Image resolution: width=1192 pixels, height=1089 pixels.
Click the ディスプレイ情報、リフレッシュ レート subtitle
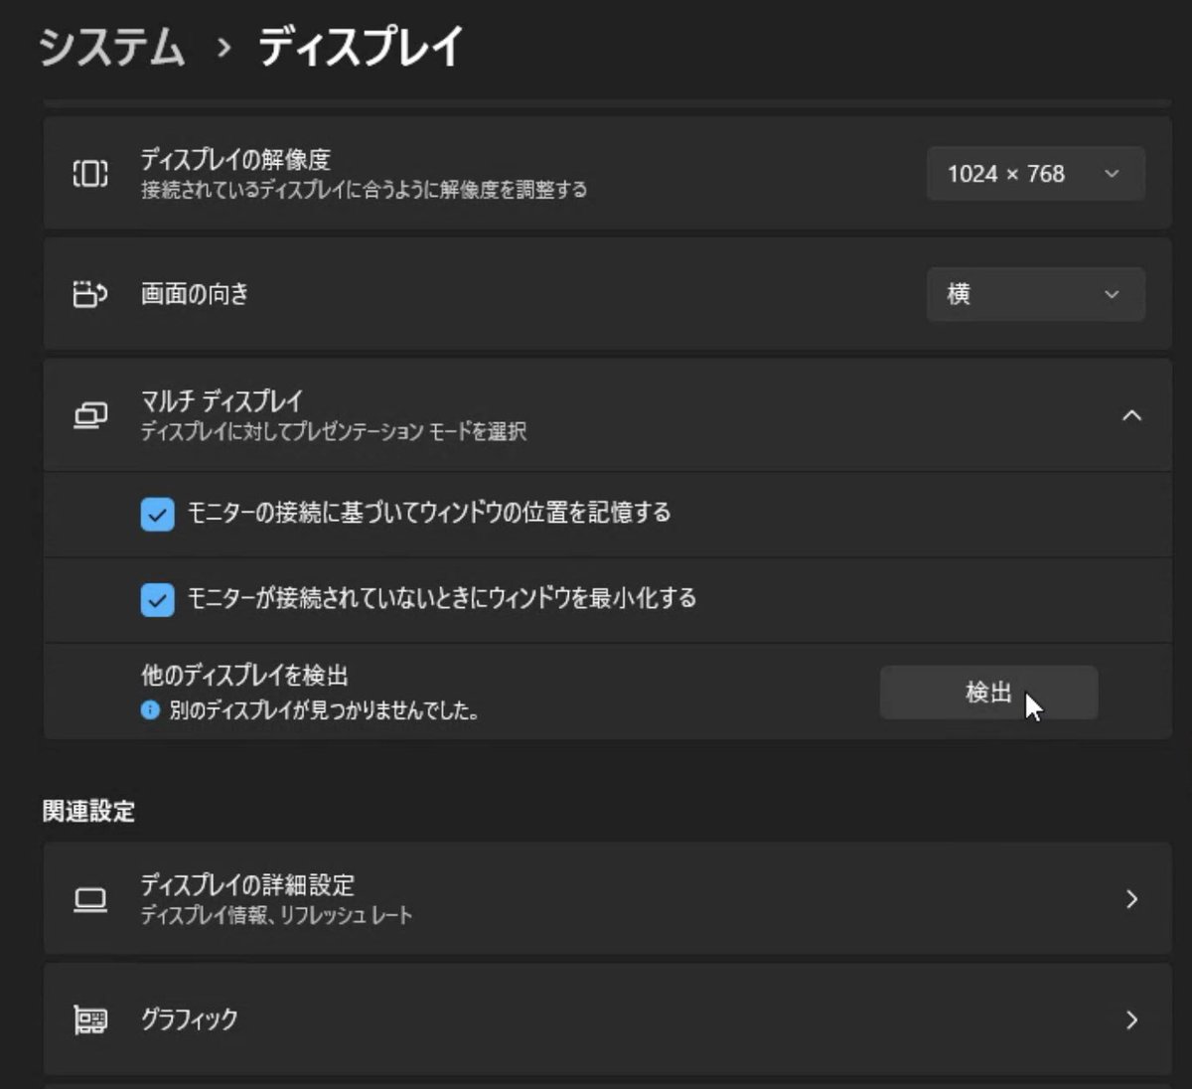(x=276, y=915)
